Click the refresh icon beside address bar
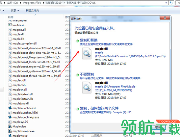The width and height of the screenshot is (180, 137). click(x=171, y=3)
